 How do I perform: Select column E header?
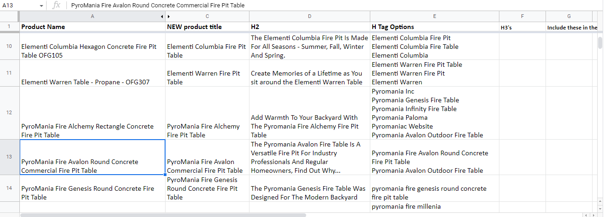(434, 16)
